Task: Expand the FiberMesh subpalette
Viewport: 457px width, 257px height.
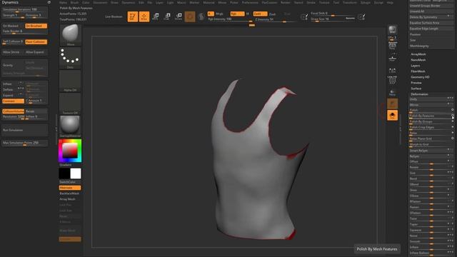Action: click(x=418, y=71)
